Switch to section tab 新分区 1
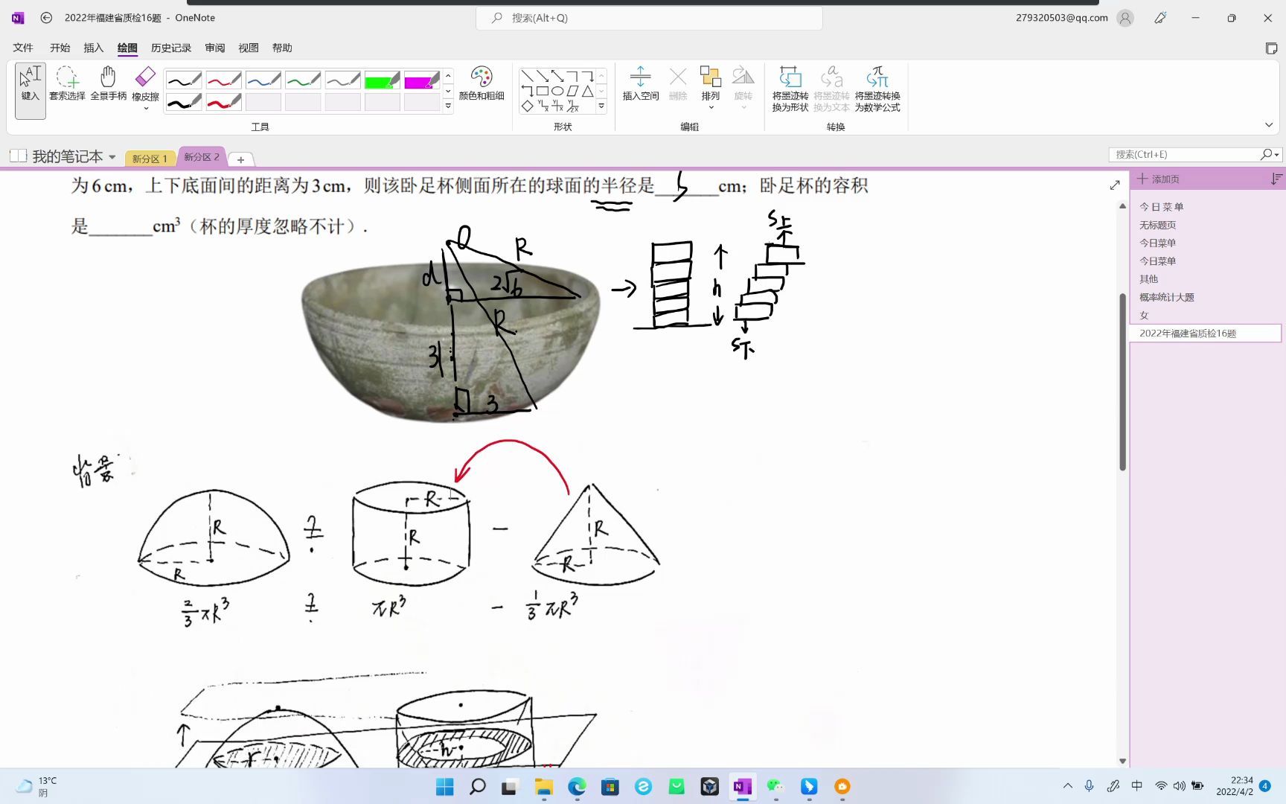This screenshot has width=1286, height=804. click(150, 159)
